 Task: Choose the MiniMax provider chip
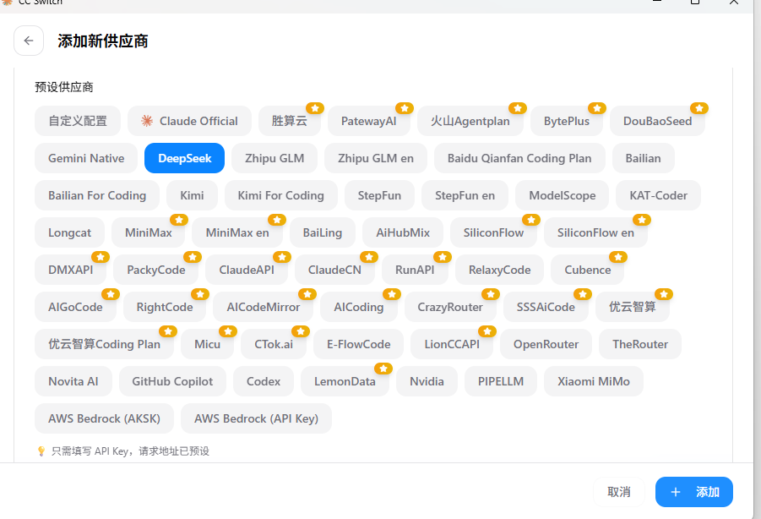[x=149, y=232]
